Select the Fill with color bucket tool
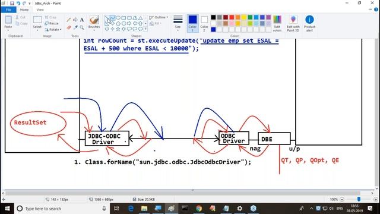Screen dimensions: 380x214 [75, 20]
